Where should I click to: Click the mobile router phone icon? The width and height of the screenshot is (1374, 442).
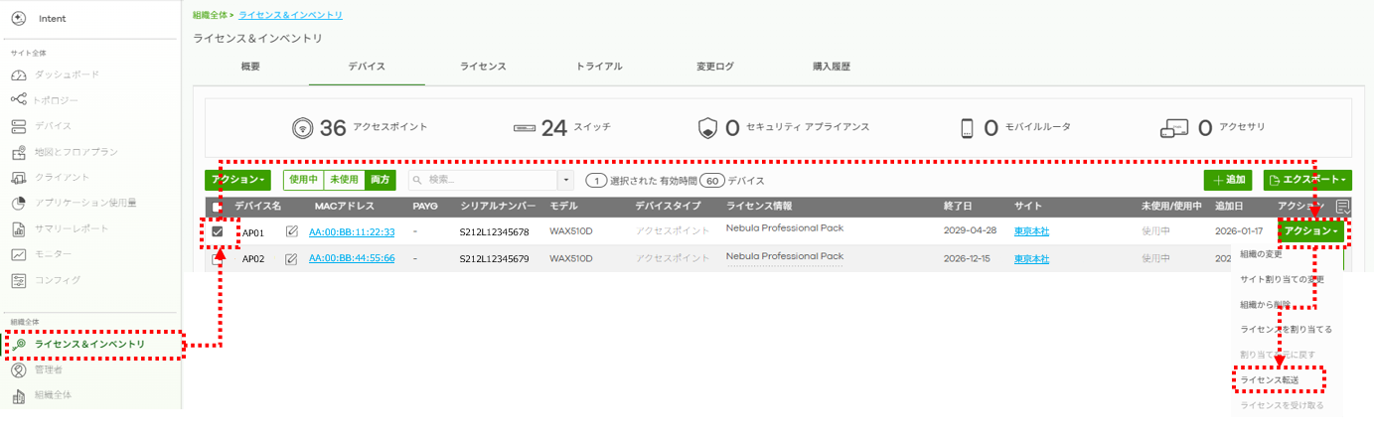[967, 127]
